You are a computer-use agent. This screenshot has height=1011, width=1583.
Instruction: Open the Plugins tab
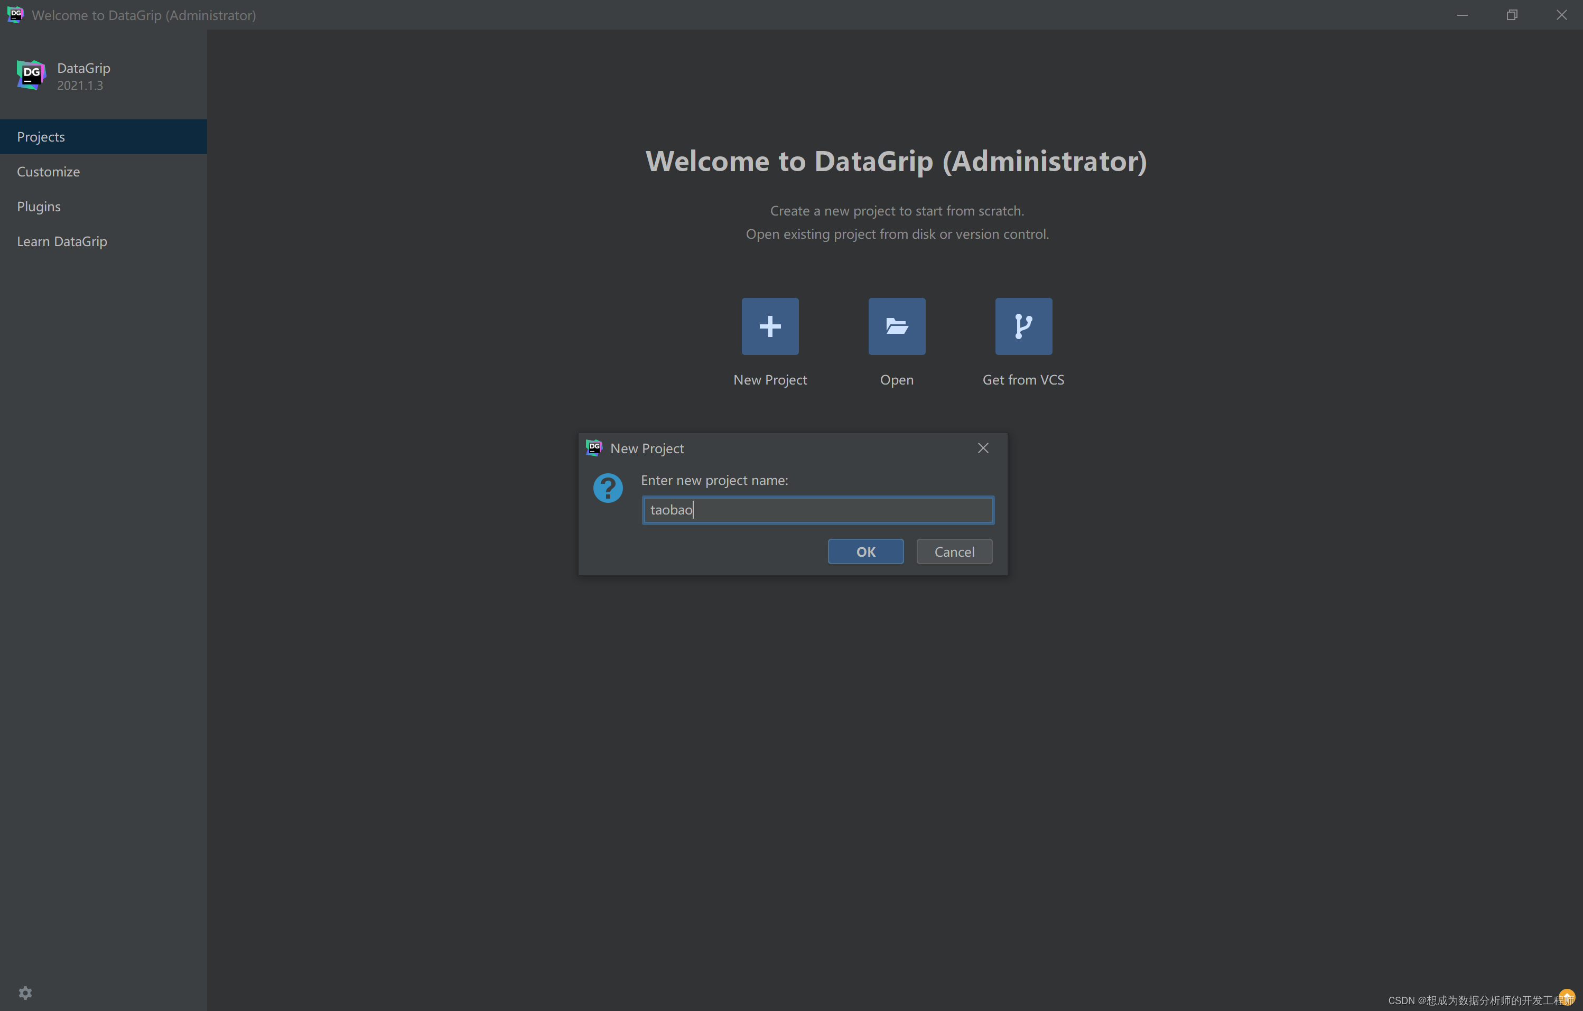click(38, 207)
